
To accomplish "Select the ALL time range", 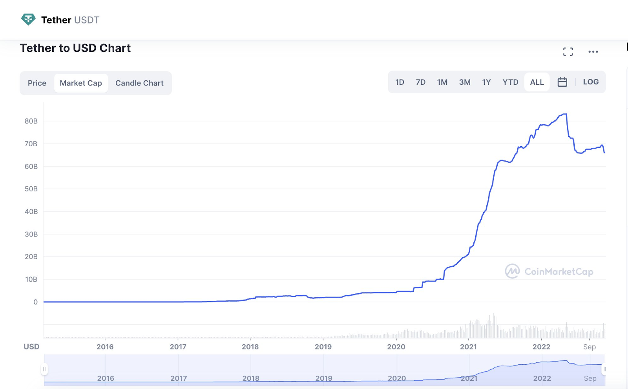I will click(x=537, y=82).
